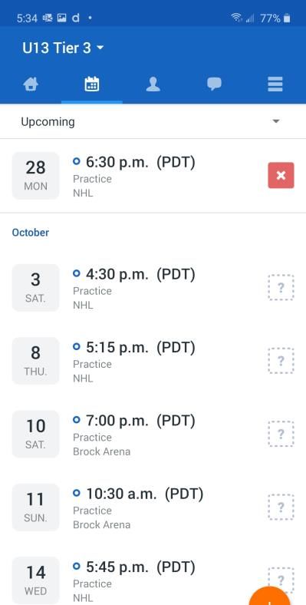The image size is (306, 605).
Task: Tap the WiFi status bar icon
Action: (236, 18)
